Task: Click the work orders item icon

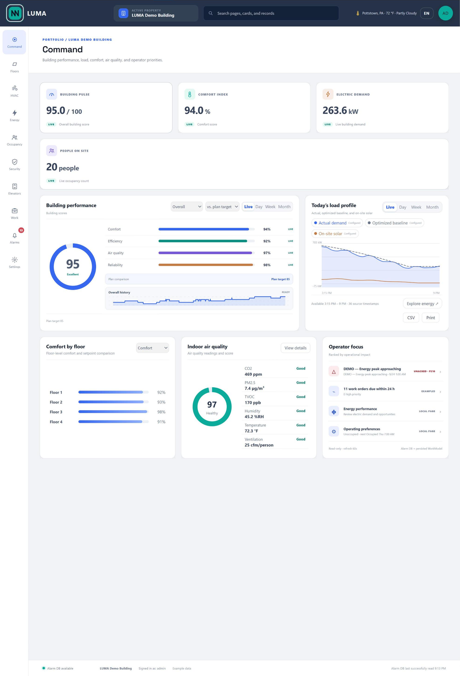Action: point(334,391)
